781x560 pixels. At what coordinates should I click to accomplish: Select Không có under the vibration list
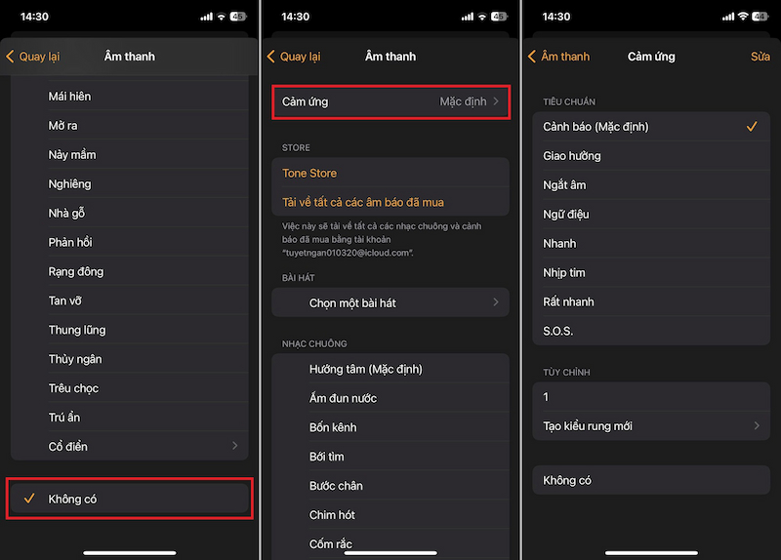[x=567, y=480]
